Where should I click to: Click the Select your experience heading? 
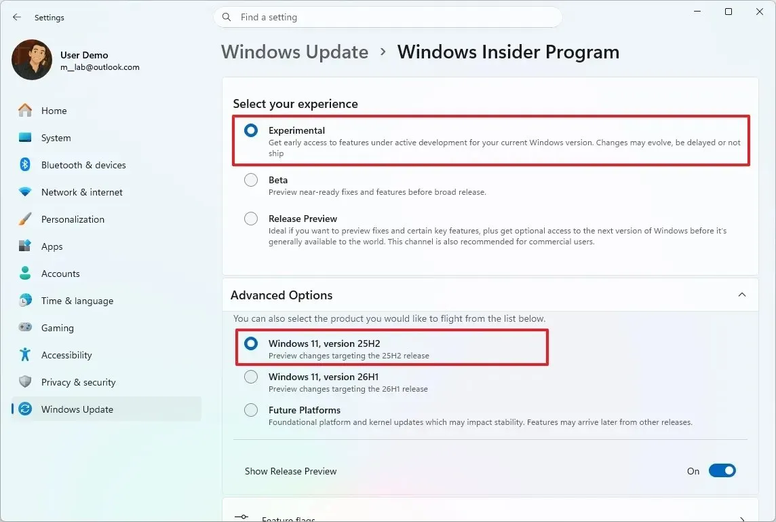point(296,103)
